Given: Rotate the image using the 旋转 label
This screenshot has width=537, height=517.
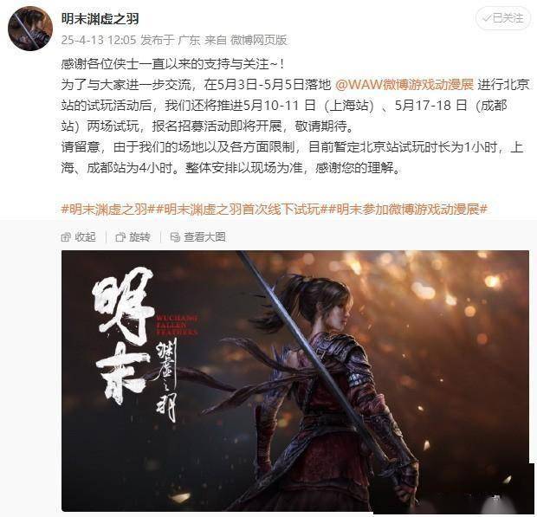Looking at the screenshot, I should [x=139, y=237].
